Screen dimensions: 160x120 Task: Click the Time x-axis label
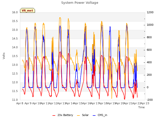[x=141, y=107]
